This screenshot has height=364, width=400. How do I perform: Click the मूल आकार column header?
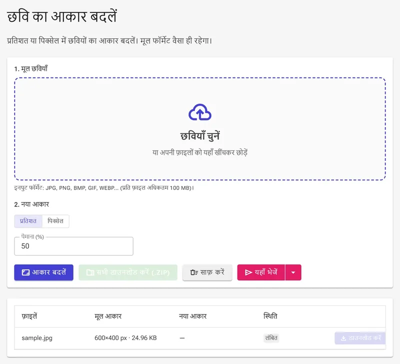pos(108,316)
